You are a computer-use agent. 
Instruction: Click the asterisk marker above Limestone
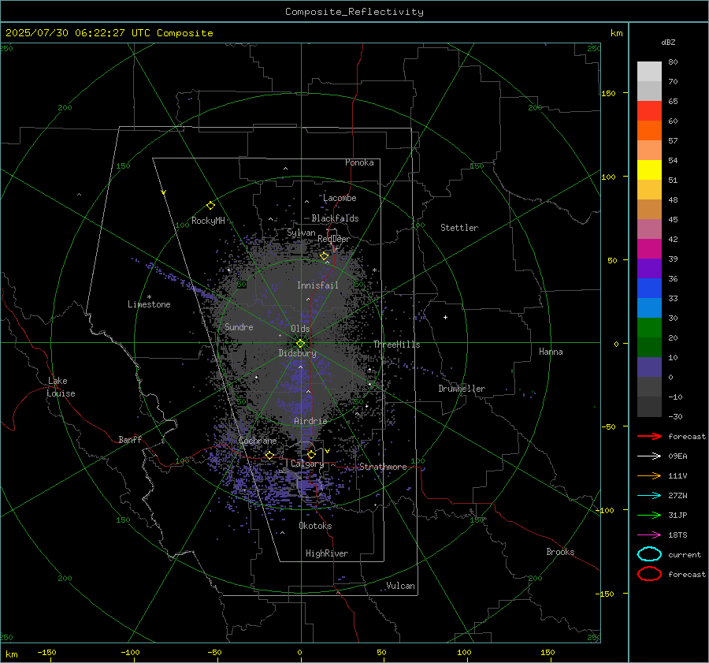click(149, 297)
